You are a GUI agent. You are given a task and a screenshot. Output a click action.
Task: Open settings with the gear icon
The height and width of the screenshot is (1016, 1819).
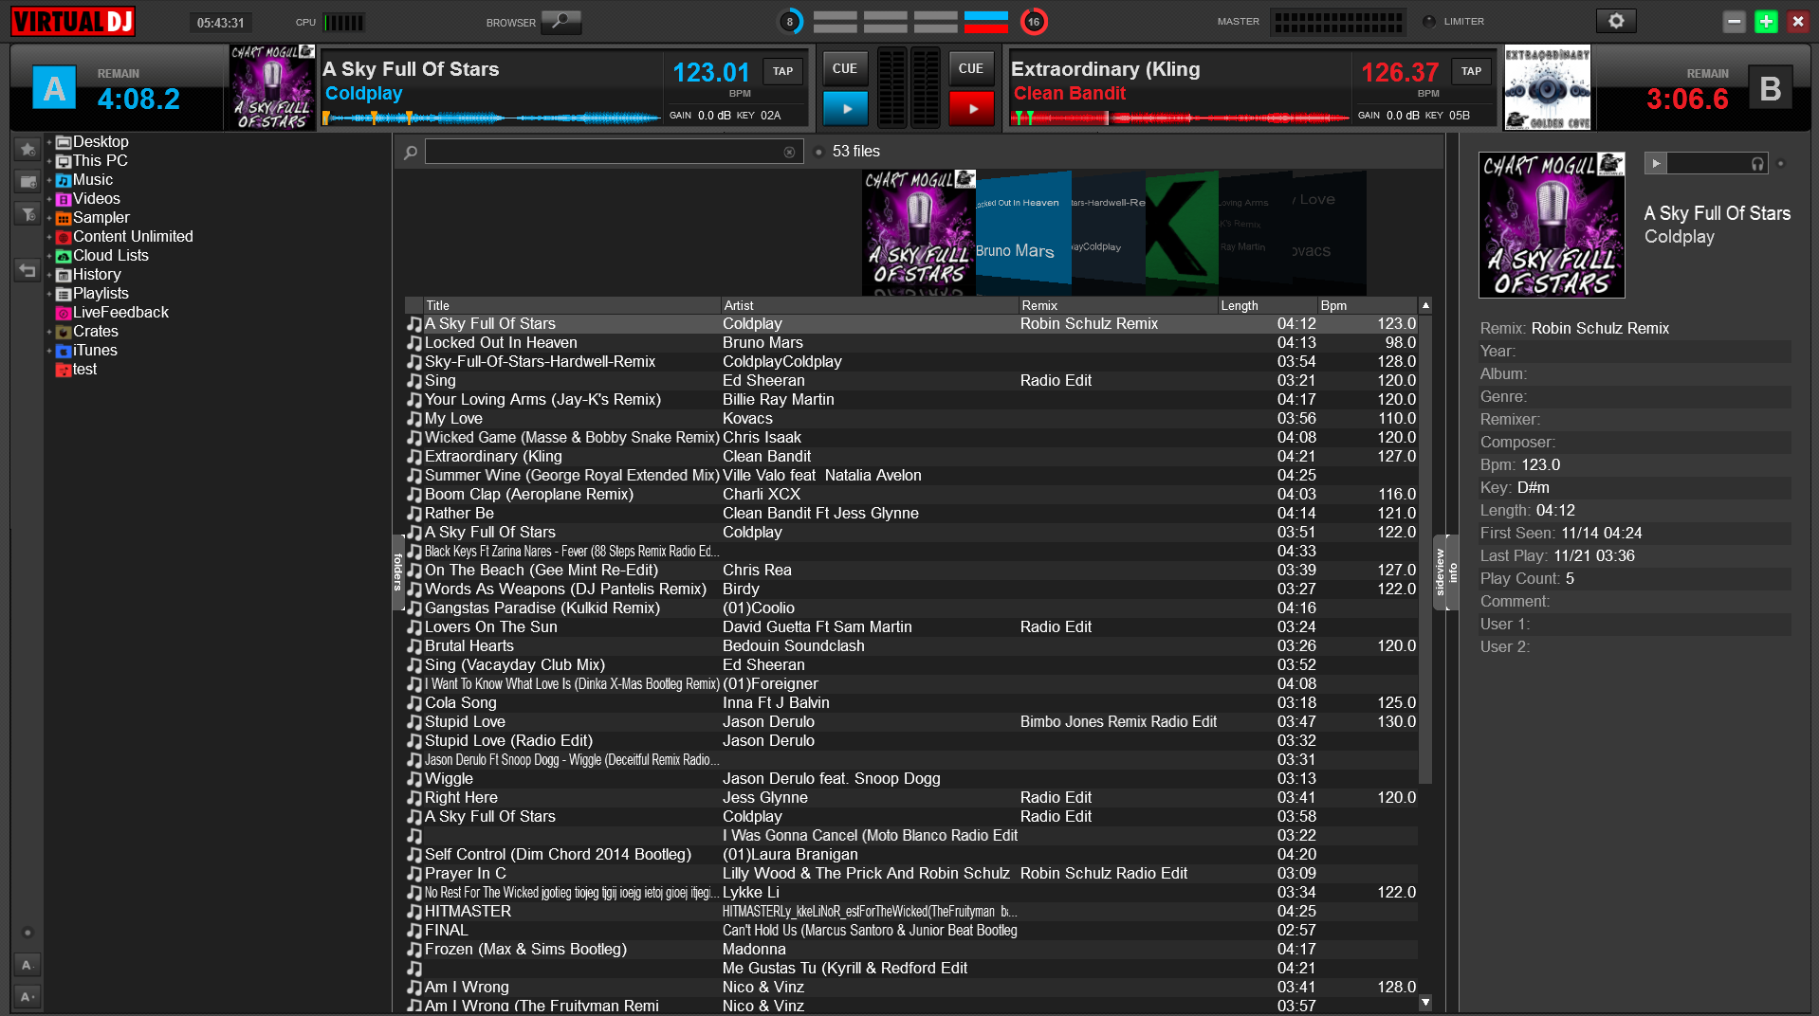[x=1616, y=21]
